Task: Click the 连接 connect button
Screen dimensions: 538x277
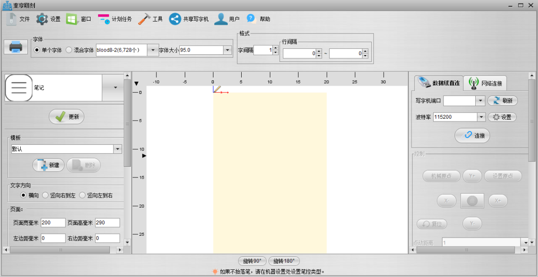Action: 472,135
